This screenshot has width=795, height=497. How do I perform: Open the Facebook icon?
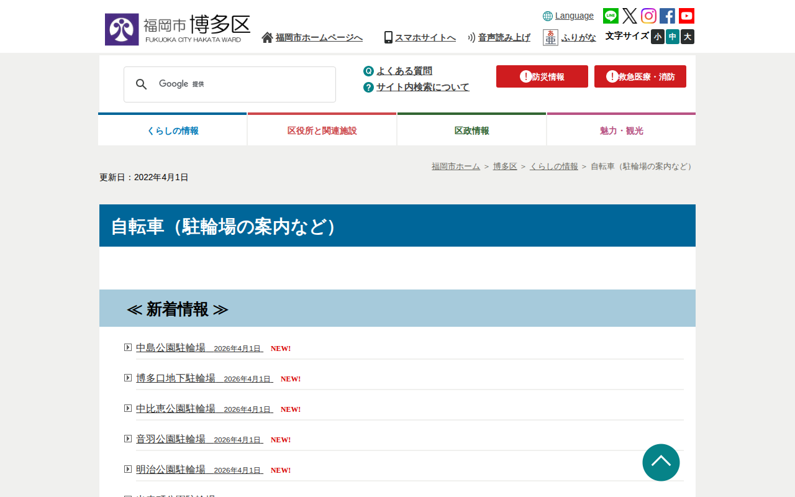coord(667,16)
